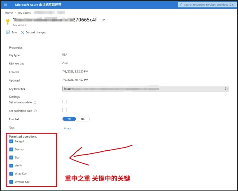This screenshot has width=238, height=191.
Task: Click the Key Version subtitle
Action: 20,25
